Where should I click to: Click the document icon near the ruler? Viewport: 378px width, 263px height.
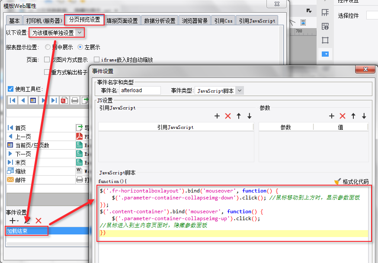coord(303,22)
